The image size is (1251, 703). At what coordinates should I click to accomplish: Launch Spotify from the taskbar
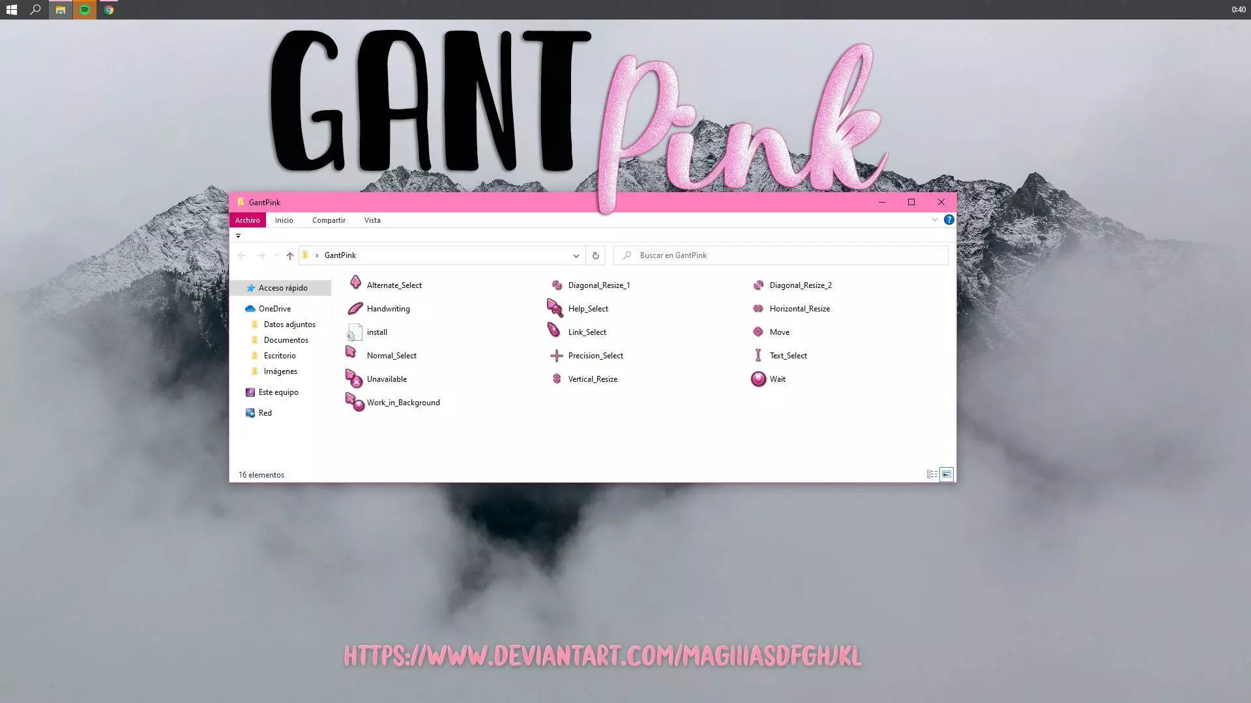coord(85,10)
